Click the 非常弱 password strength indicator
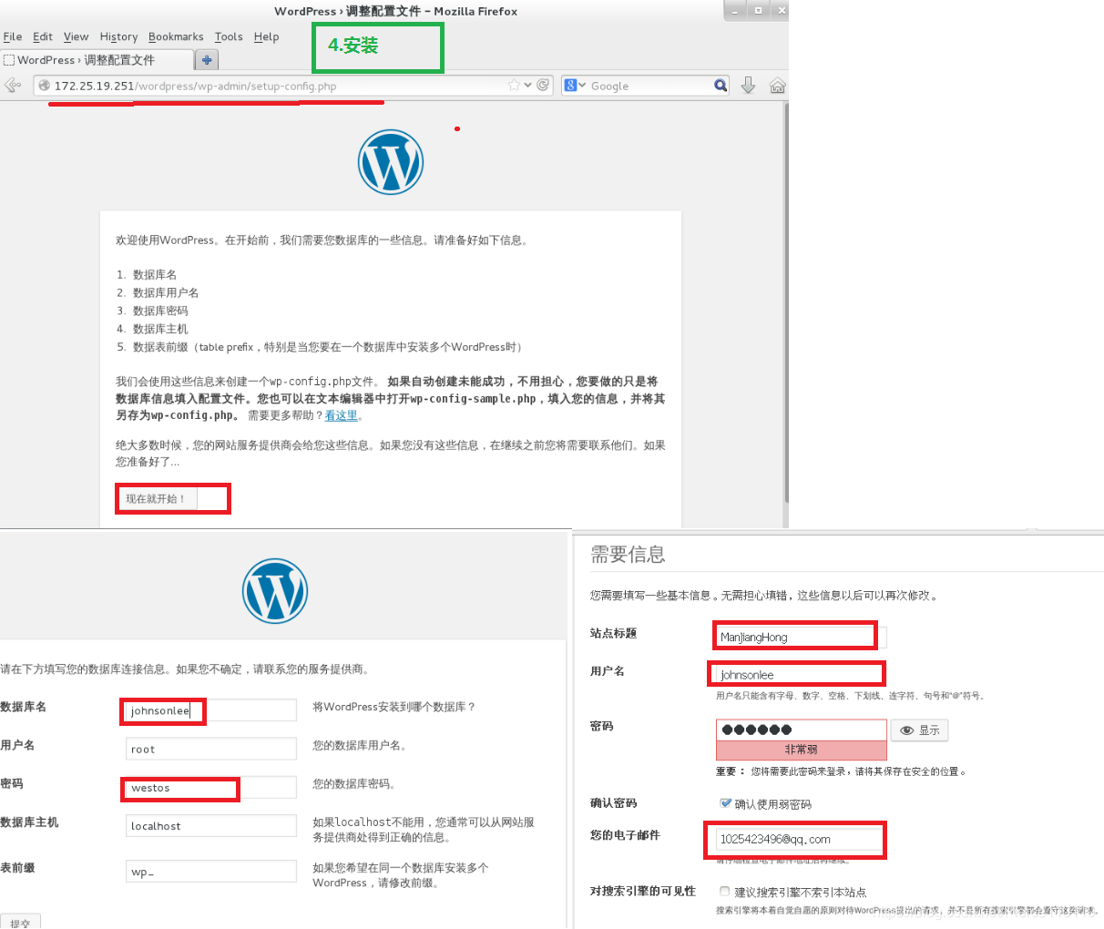Viewport: 1104px width, 929px height. pyautogui.click(x=801, y=749)
